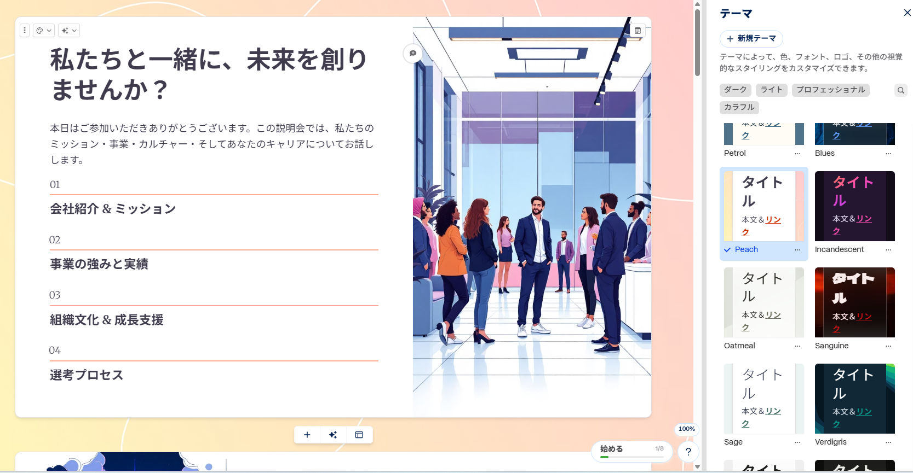
Task: Search themes with magnifier icon
Action: pos(901,90)
